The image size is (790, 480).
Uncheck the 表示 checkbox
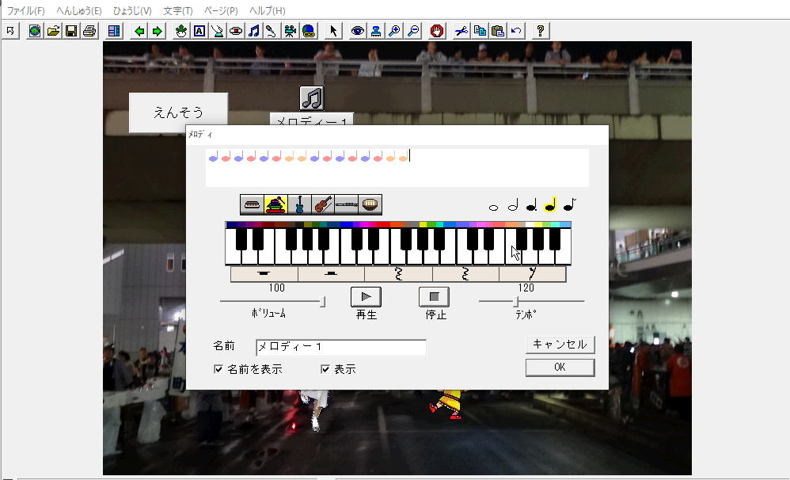(325, 369)
